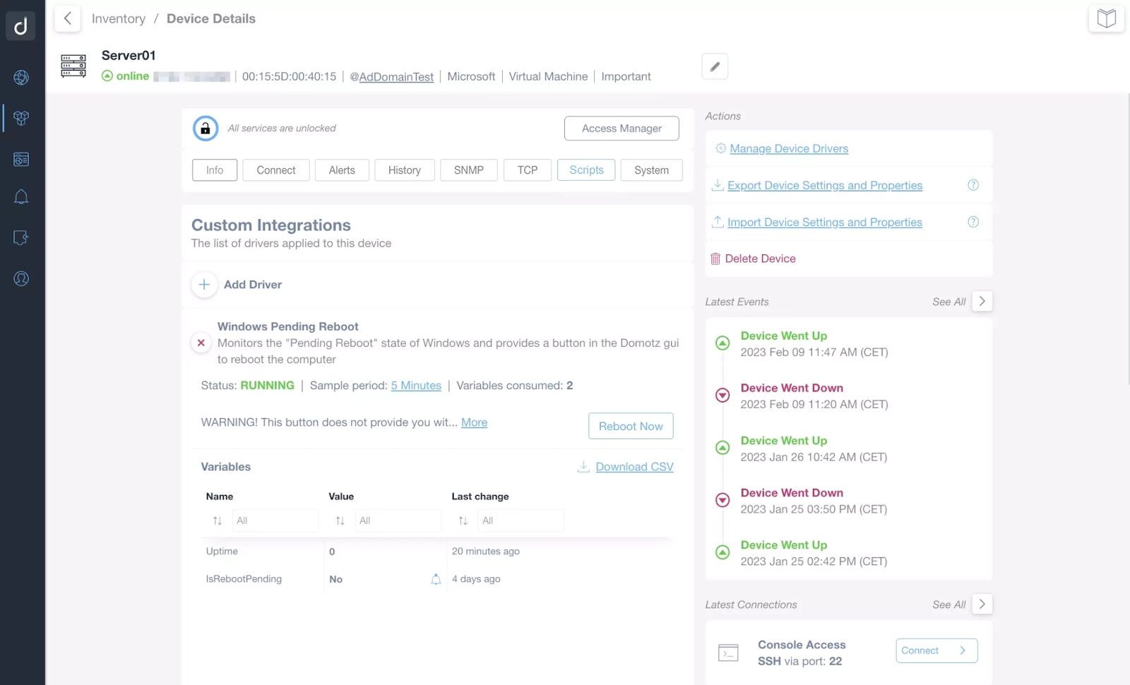
Task: Select the inventory cubes sidebar icon
Action: 21,118
